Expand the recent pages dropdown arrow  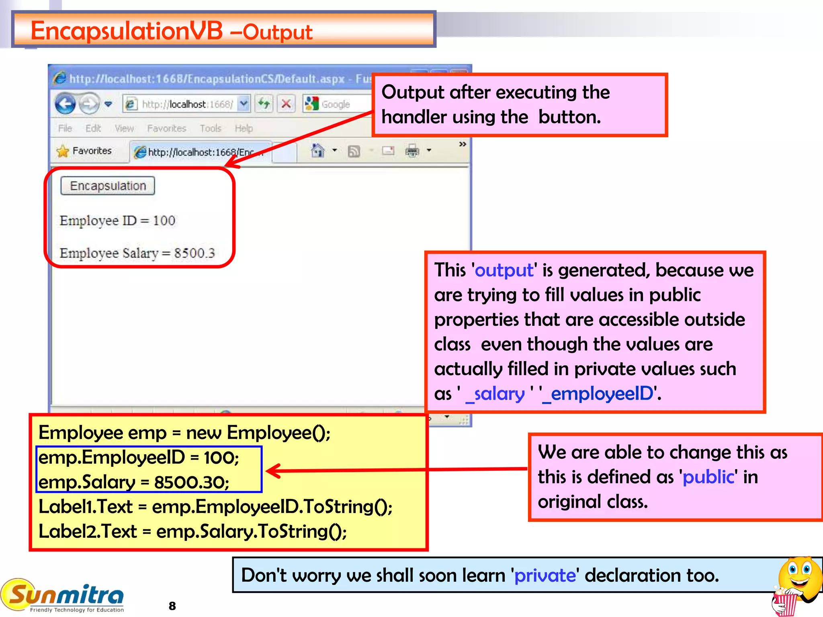[108, 104]
